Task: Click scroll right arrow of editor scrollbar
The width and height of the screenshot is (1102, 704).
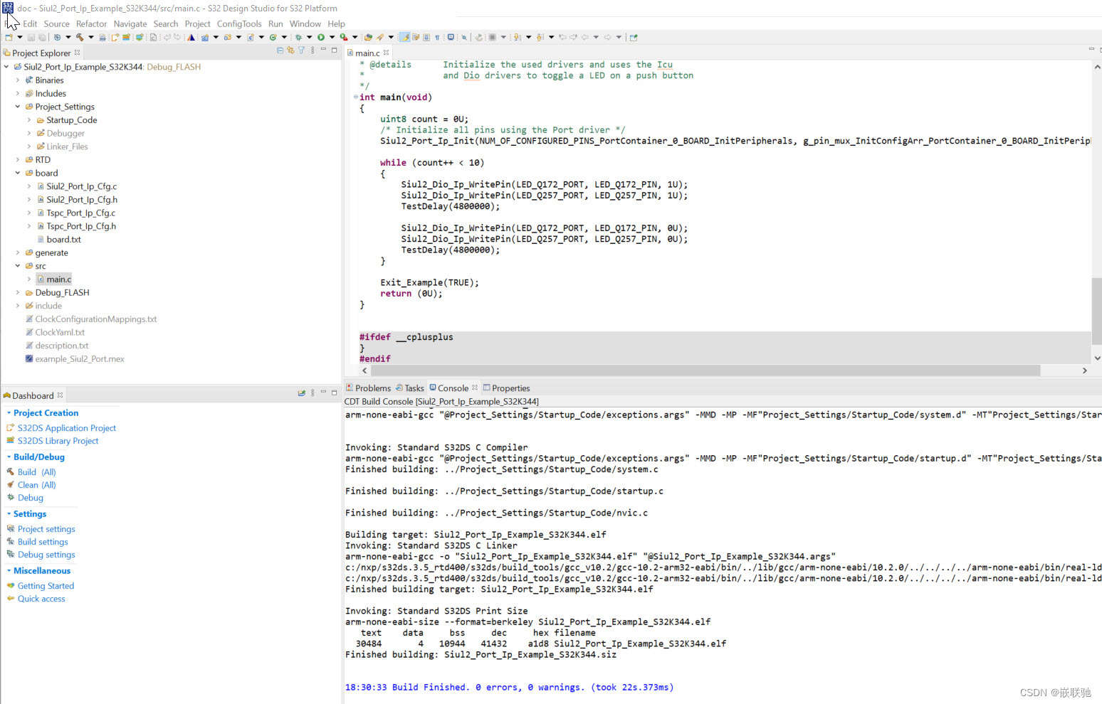Action: (x=1084, y=370)
